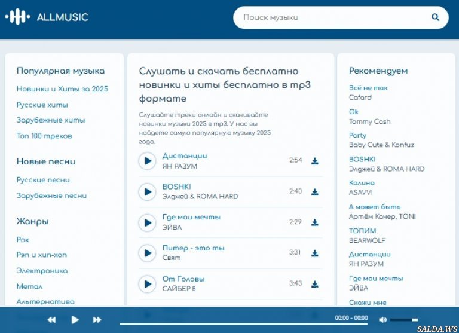
Task: Download the 2:54 Дистанции track
Action: (x=315, y=161)
